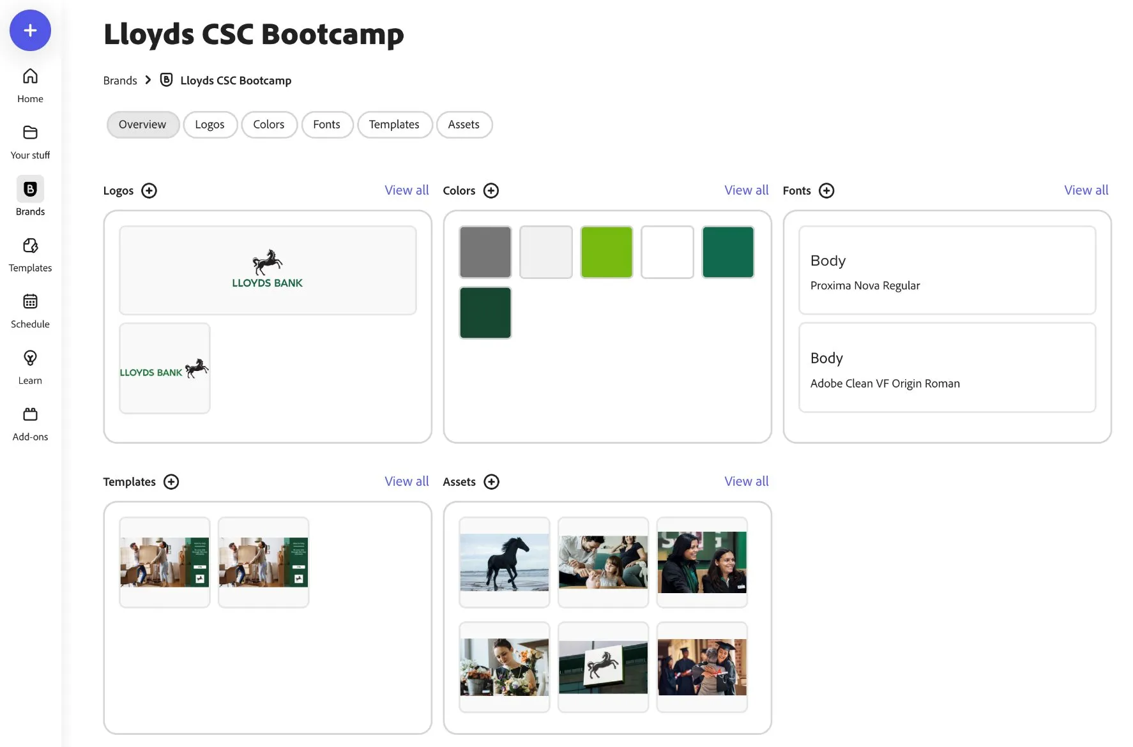Switch to the Overview tab
Screen dimensions: 1133x747
(x=142, y=124)
